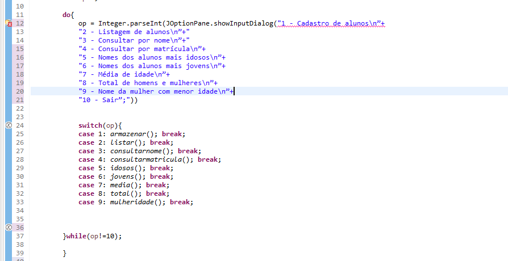This screenshot has height=261, width=508.
Task: Click the error marker icon on line 12
Action: pyautogui.click(x=9, y=23)
